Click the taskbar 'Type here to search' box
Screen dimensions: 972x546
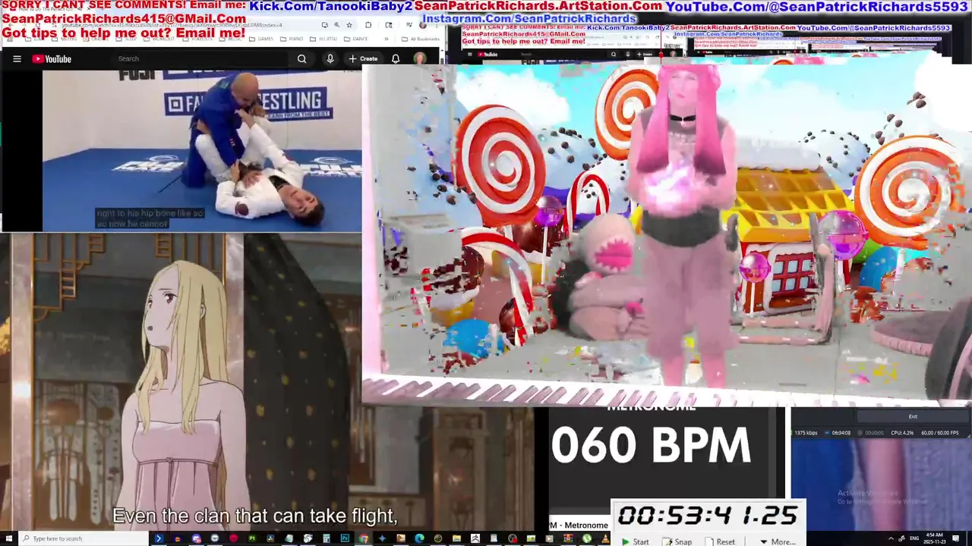[x=82, y=538]
